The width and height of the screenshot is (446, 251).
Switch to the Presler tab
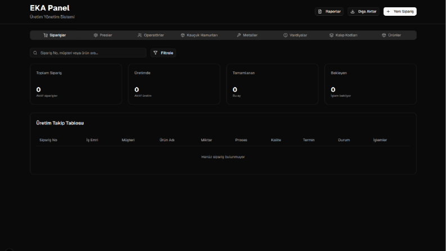[x=103, y=35]
